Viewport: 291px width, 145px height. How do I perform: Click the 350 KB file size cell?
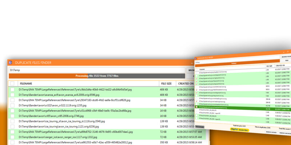(164, 142)
